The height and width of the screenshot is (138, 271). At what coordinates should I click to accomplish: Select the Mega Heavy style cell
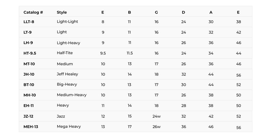(69, 127)
